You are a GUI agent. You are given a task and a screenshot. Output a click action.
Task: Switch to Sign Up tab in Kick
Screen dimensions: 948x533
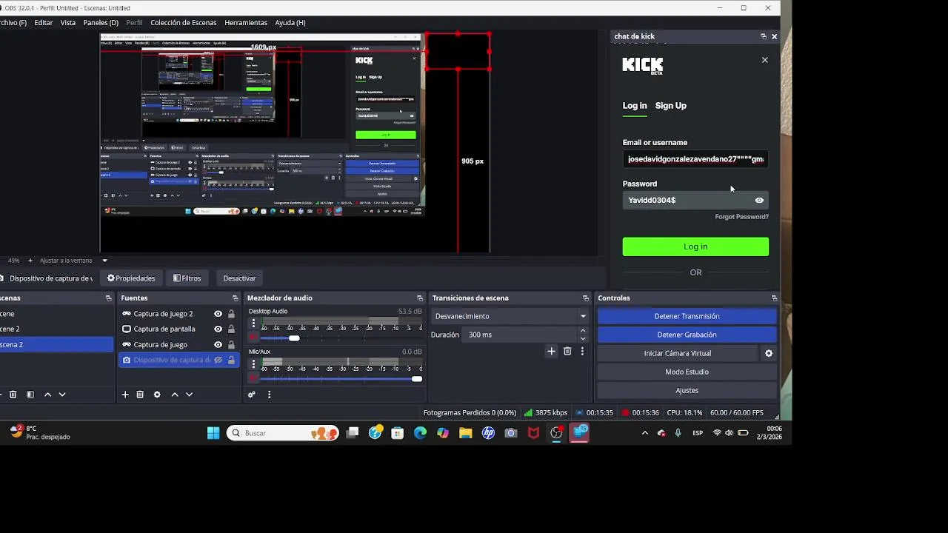point(671,106)
